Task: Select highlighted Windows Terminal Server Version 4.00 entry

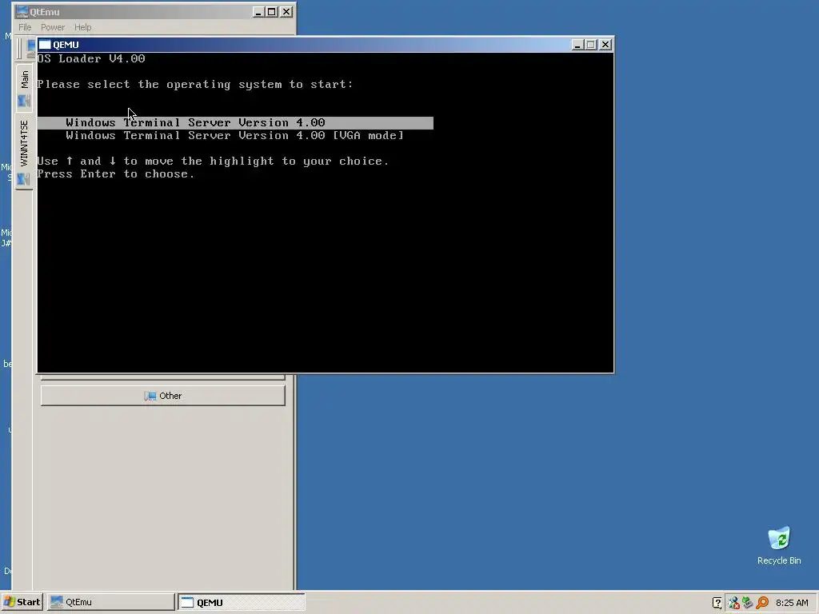Action: pos(235,122)
